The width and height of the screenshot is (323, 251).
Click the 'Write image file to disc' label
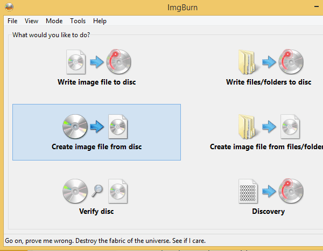point(96,82)
